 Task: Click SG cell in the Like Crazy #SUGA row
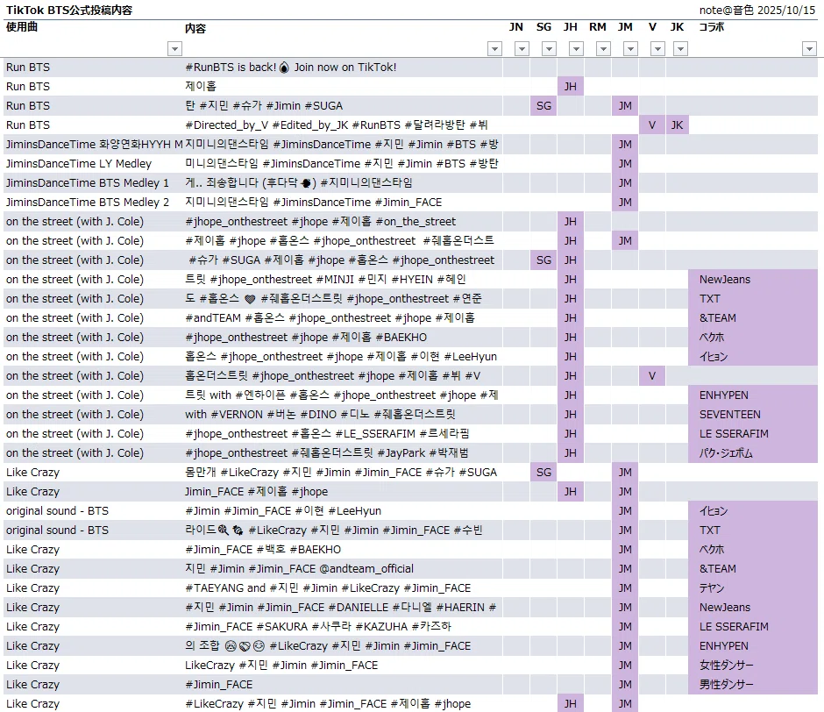(543, 473)
